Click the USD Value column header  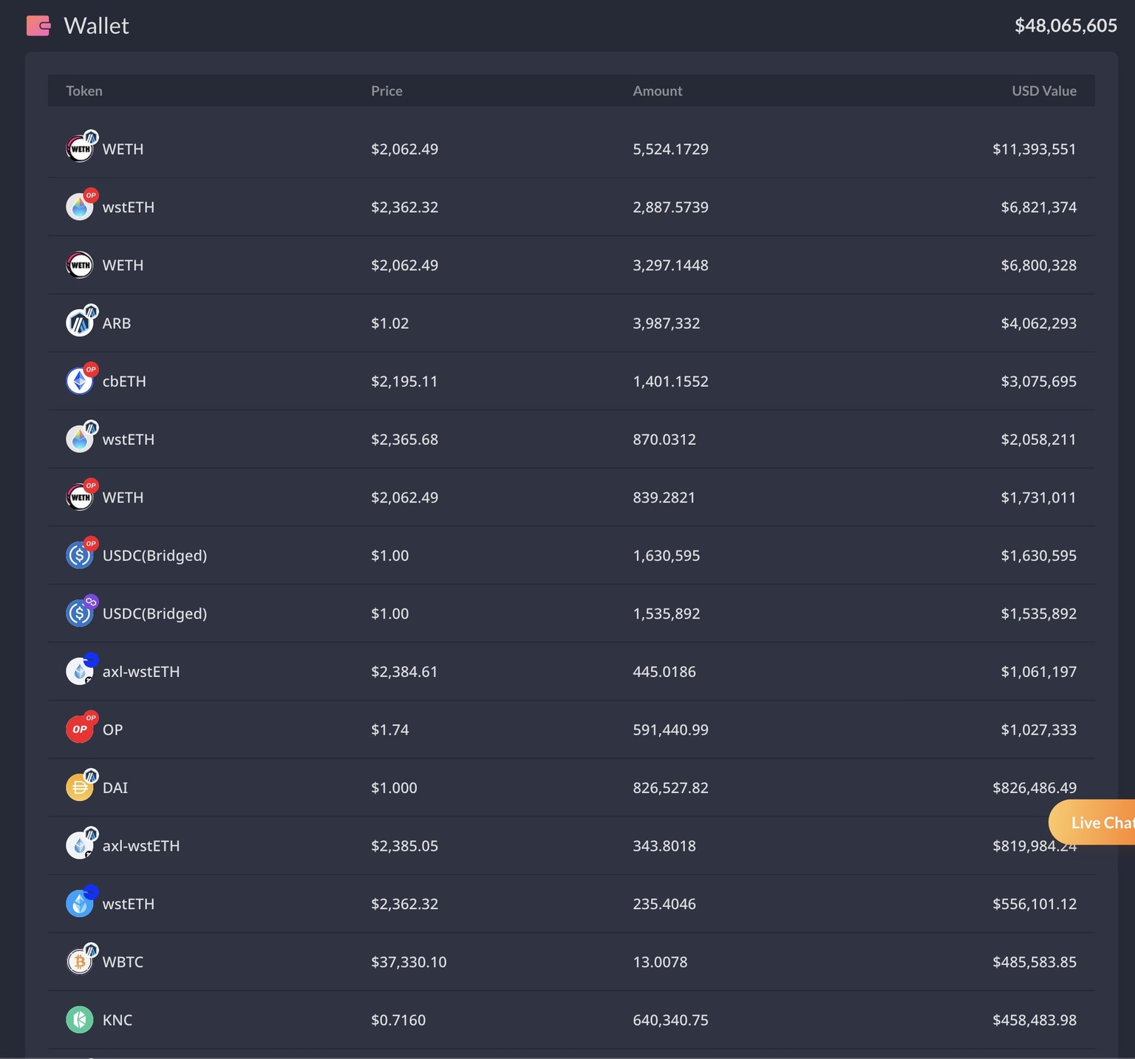(1043, 91)
